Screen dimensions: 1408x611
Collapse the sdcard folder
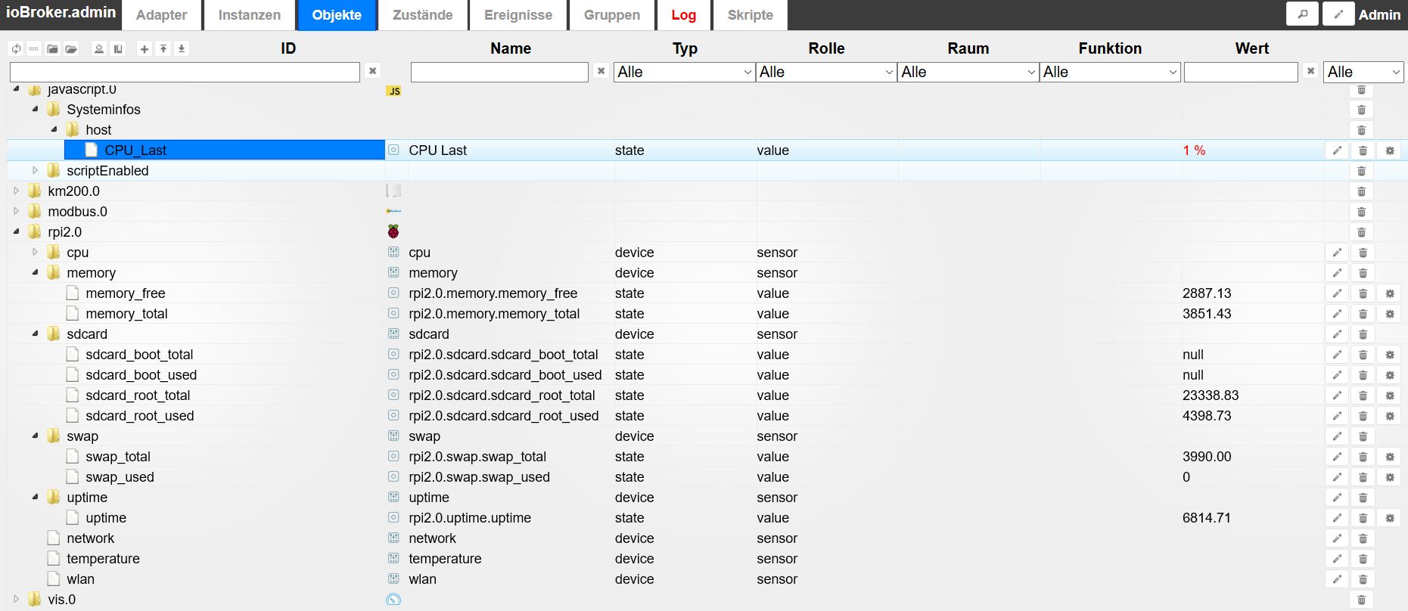pyautogui.click(x=35, y=333)
